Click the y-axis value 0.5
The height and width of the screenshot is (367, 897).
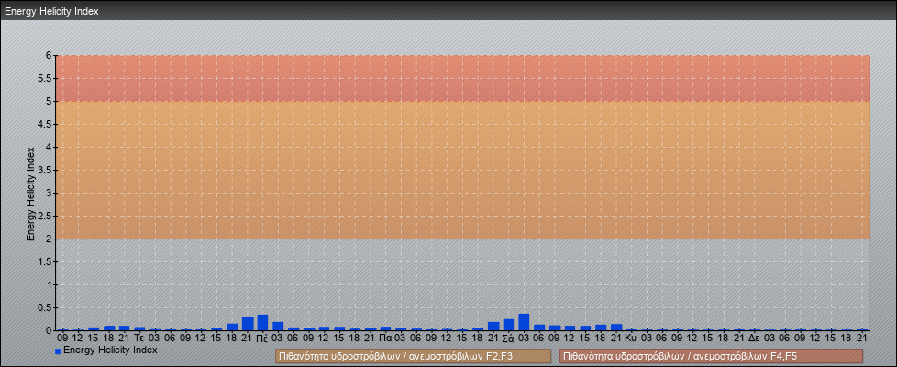45,307
